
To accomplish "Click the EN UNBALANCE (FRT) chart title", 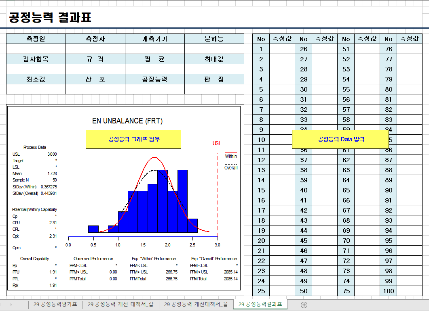I will 127,121.
